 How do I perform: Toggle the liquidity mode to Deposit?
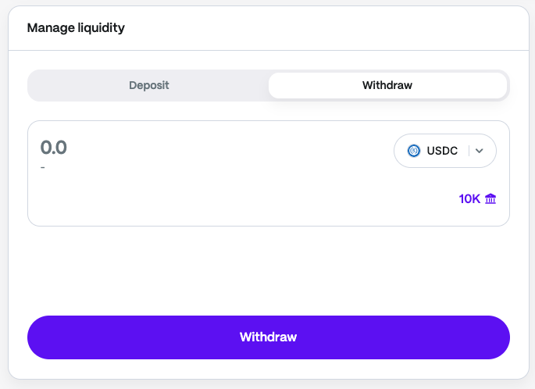(149, 85)
